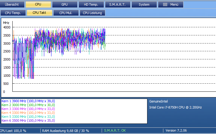
Task: Select the Kern 4 3300 MHz row
Action: pos(28,113)
